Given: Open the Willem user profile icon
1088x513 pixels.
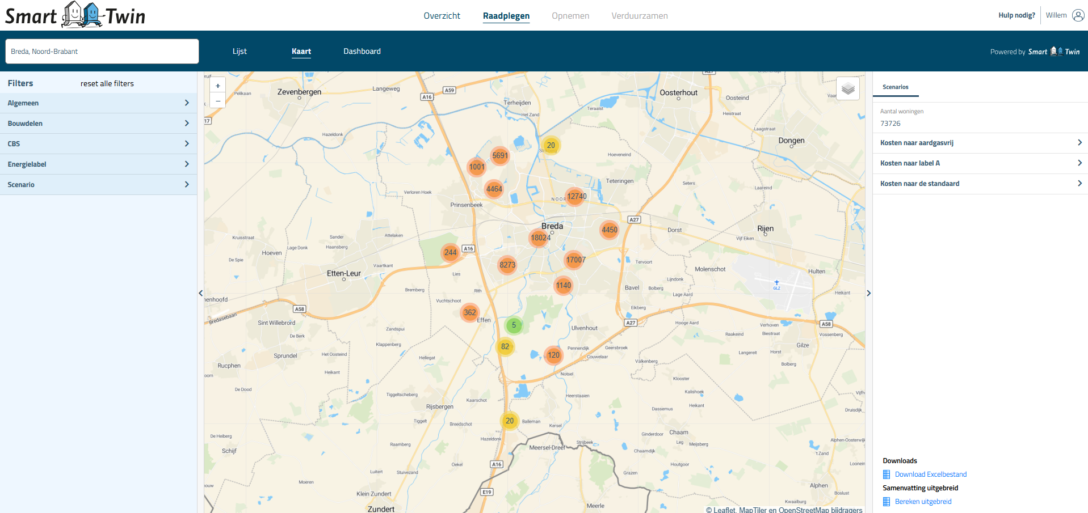Looking at the screenshot, I should (1078, 15).
